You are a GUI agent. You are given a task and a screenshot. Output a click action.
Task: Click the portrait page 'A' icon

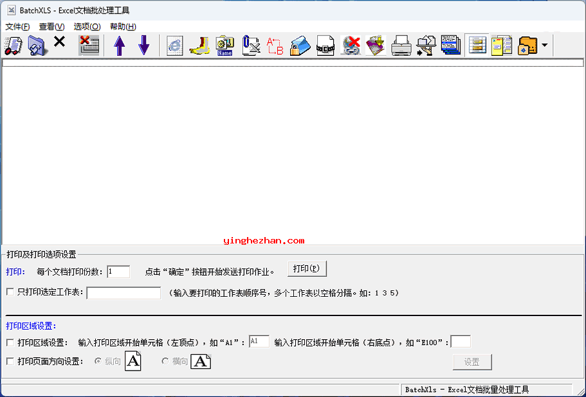pyautogui.click(x=133, y=361)
